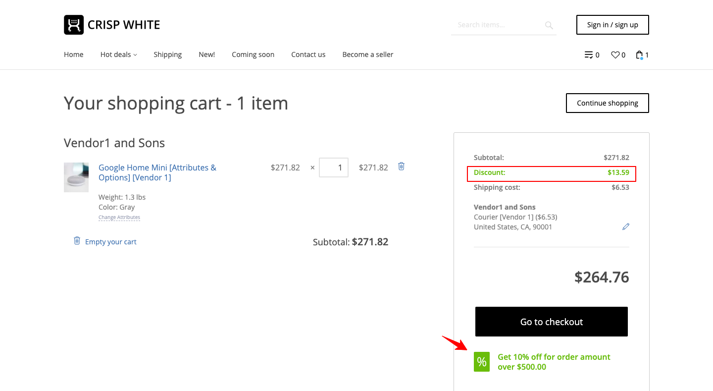Click the Vendor1 and Sons heading
Screen dimensions: 713x391
point(114,143)
